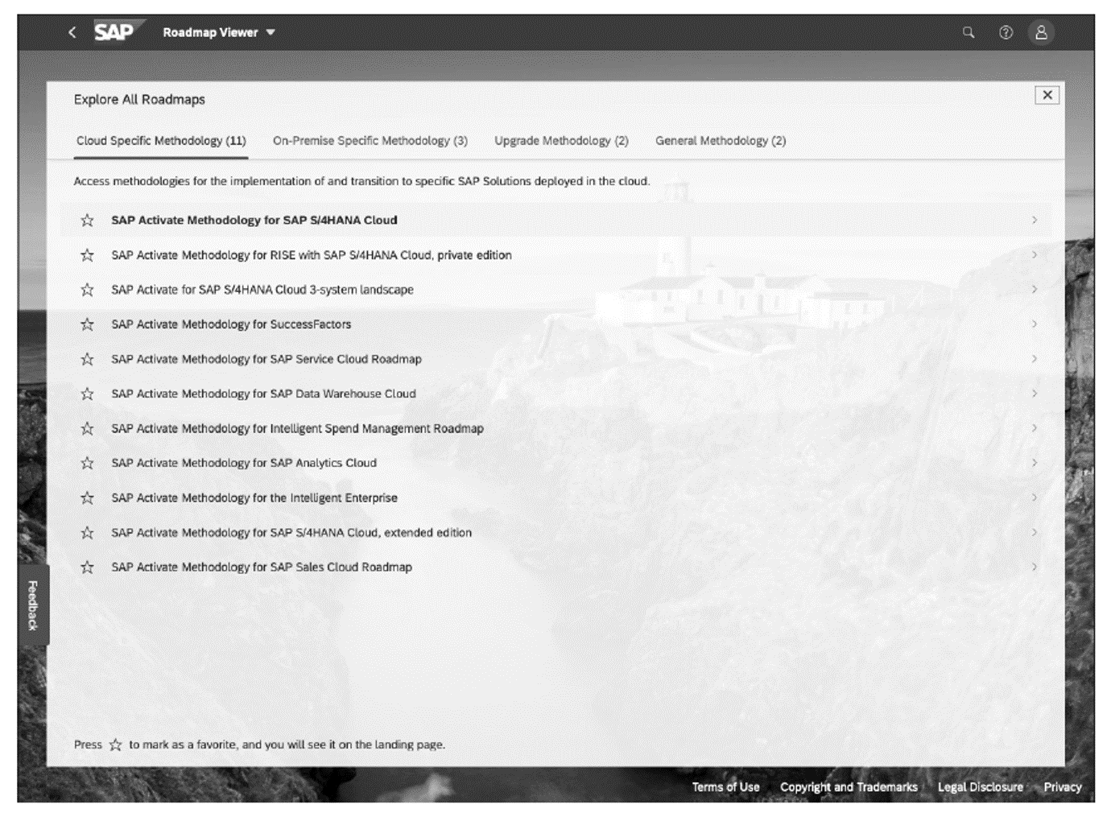Click the back arrow beside the SAP logo
1111x817 pixels.
pos(72,31)
